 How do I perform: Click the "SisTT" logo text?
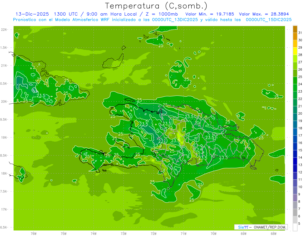pos(243,227)
